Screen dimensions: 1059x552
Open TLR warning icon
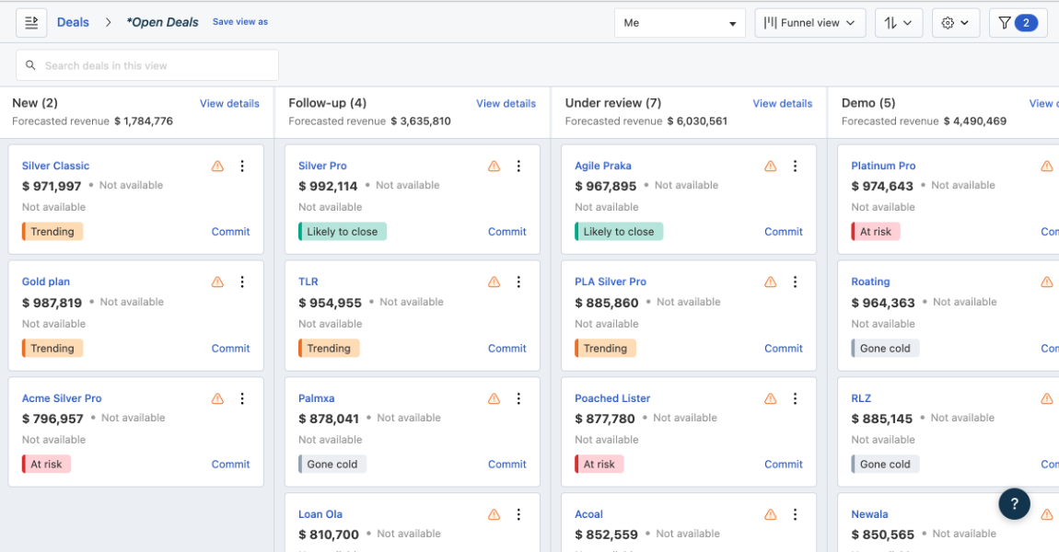[494, 282]
